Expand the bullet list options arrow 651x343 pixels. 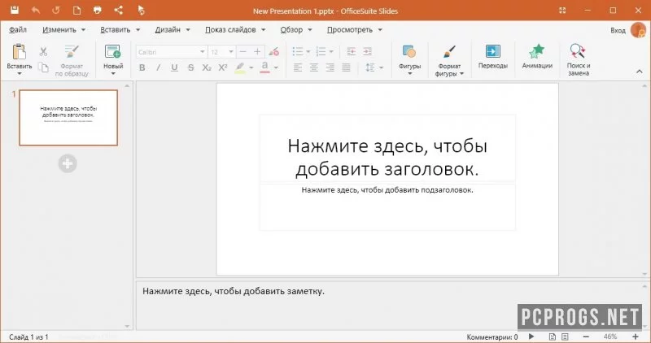tap(308, 52)
